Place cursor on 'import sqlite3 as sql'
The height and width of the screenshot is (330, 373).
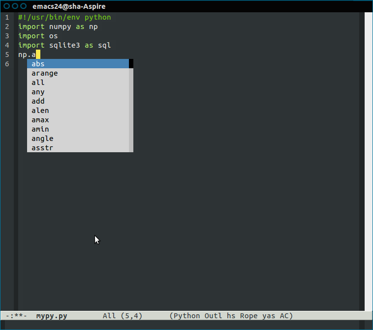tap(64, 45)
